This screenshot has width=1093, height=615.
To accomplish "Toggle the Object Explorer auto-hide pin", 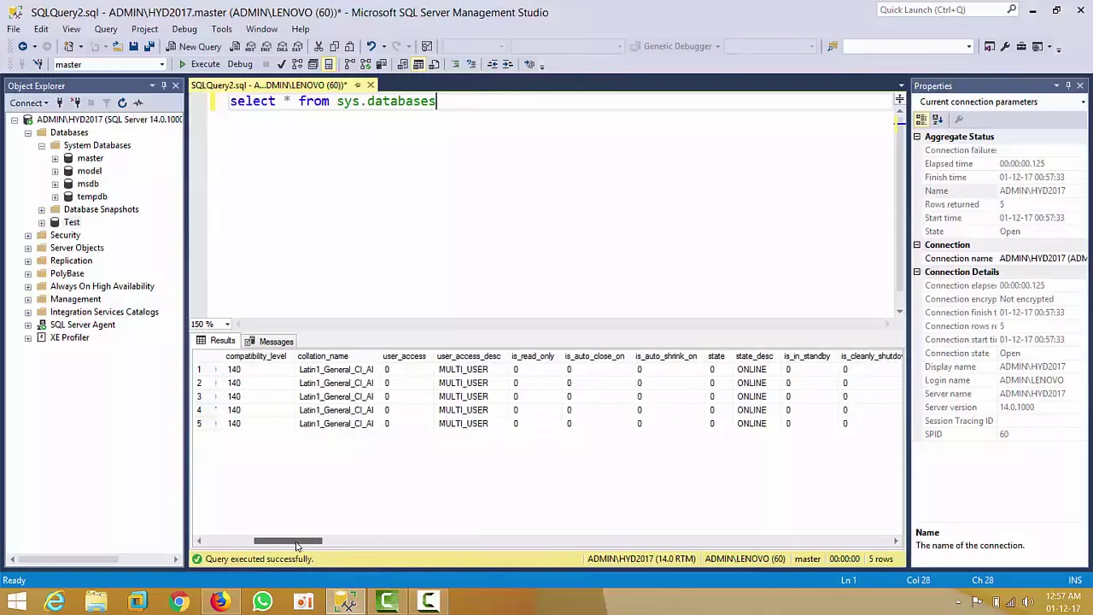I will [163, 85].
